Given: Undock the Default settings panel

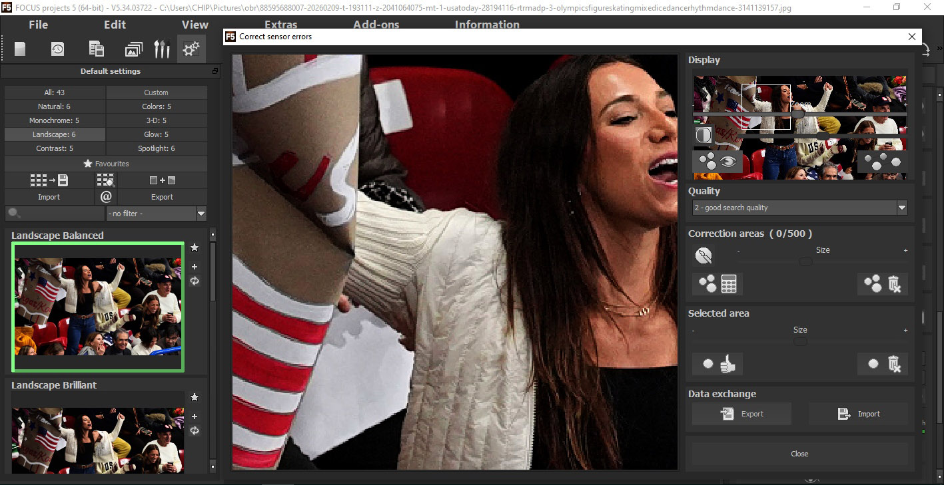Looking at the screenshot, I should (215, 71).
